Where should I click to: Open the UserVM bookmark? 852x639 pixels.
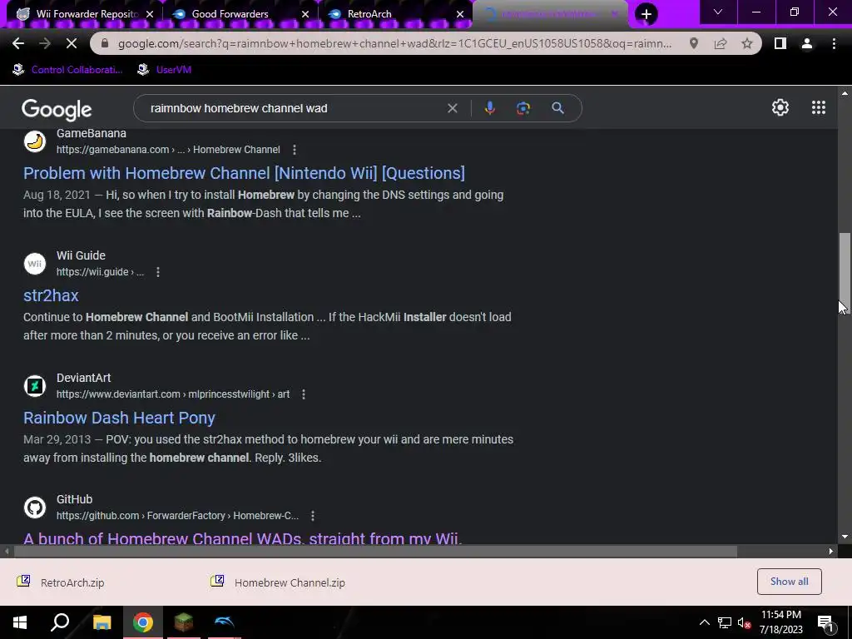(x=164, y=70)
